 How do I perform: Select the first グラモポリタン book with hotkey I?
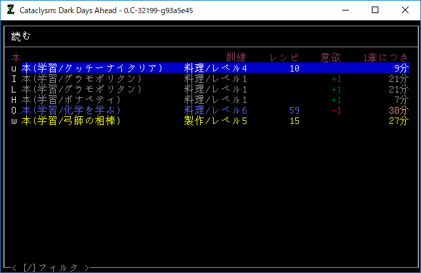pyautogui.click(x=81, y=79)
